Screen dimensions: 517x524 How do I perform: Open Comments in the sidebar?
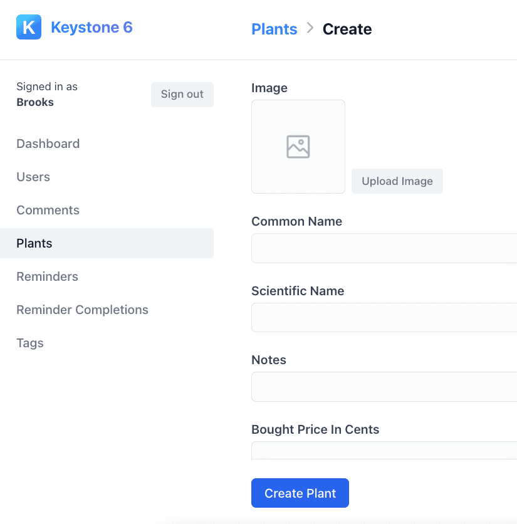click(48, 210)
